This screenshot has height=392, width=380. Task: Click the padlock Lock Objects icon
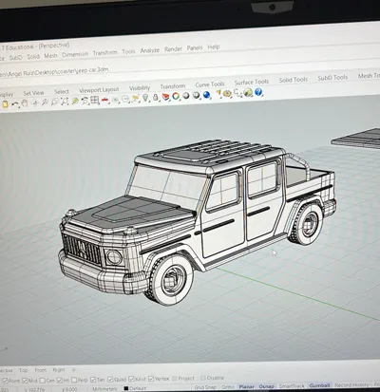[156, 97]
